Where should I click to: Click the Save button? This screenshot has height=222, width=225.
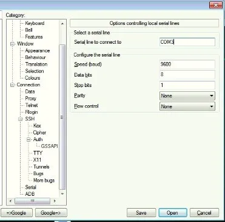pos(141,213)
